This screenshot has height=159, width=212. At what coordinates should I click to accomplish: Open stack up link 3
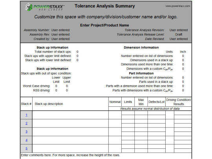(x=26, y=132)
